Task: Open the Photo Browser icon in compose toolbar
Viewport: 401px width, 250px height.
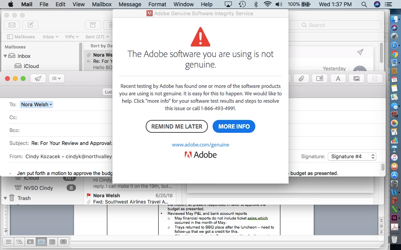Action: pyautogui.click(x=356, y=78)
